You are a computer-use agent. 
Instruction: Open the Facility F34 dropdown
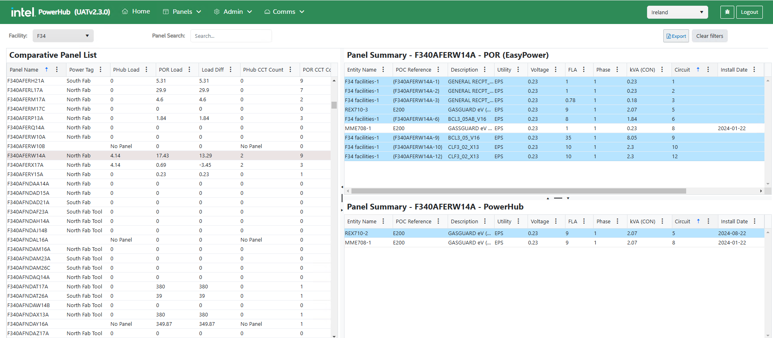[x=63, y=36]
